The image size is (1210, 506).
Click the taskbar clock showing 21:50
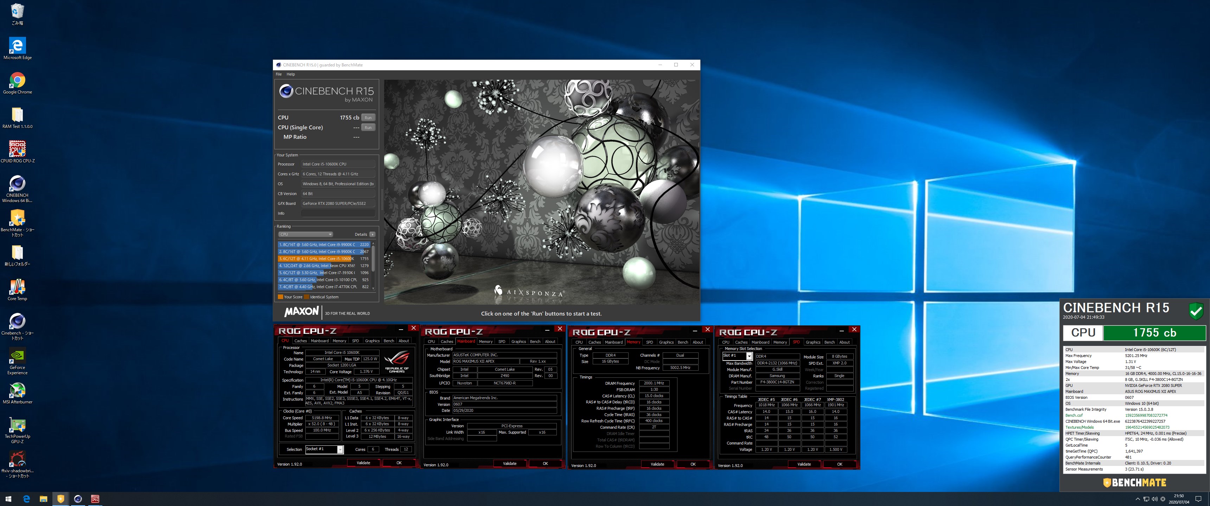click(1179, 499)
